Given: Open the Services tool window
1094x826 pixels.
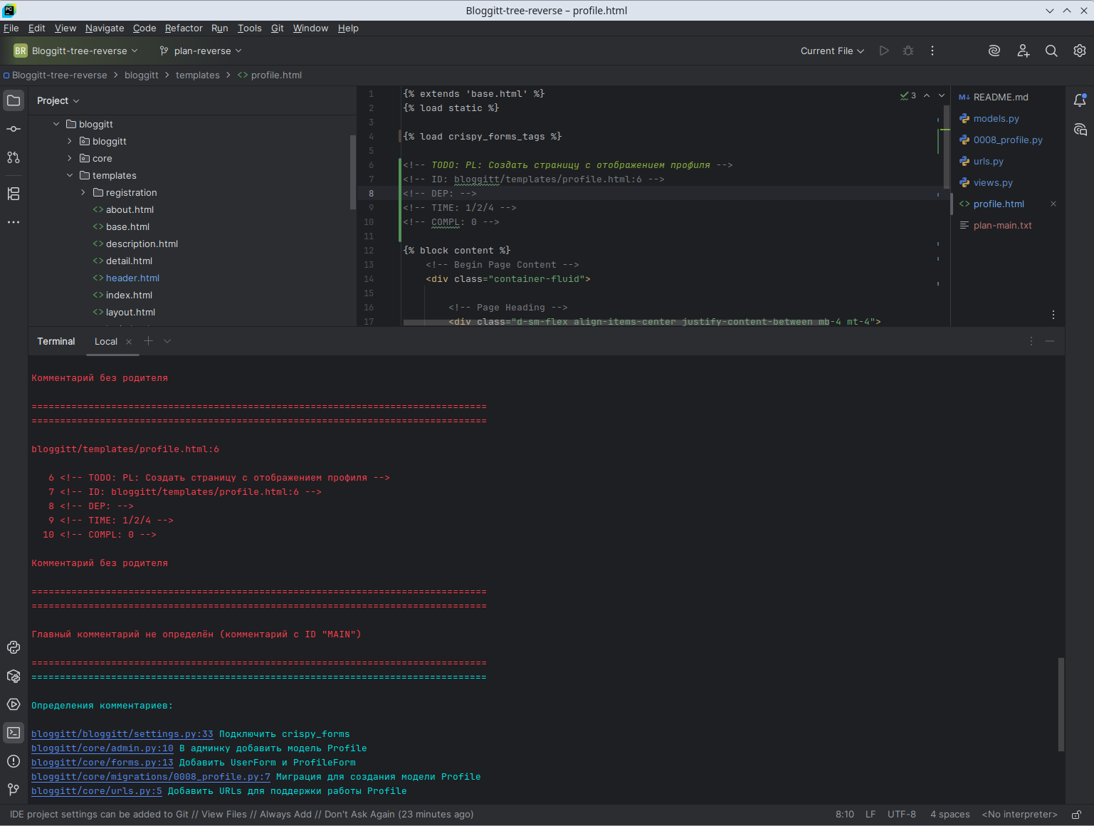Looking at the screenshot, I should coord(14,704).
